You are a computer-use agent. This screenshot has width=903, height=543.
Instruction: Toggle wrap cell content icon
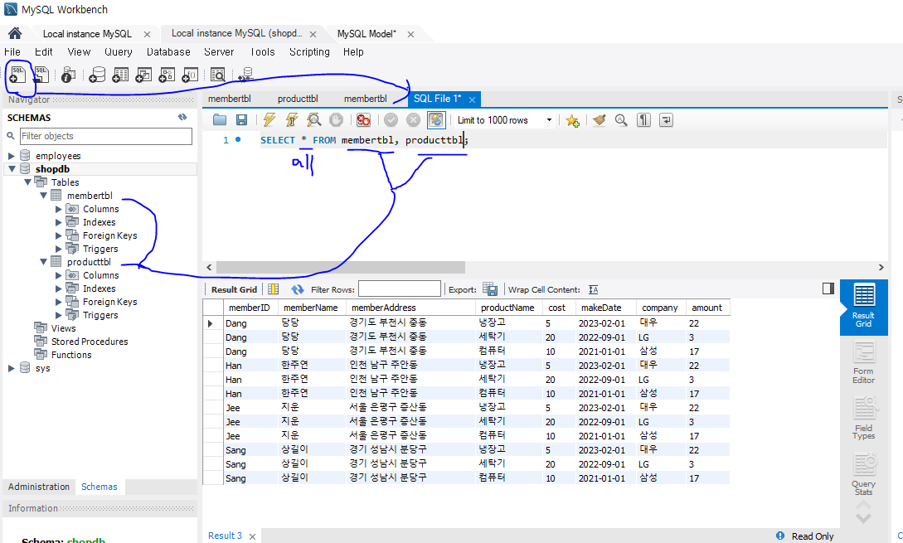pyautogui.click(x=594, y=289)
